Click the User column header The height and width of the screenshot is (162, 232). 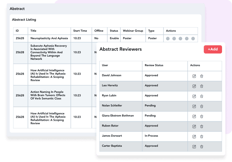[105, 66]
